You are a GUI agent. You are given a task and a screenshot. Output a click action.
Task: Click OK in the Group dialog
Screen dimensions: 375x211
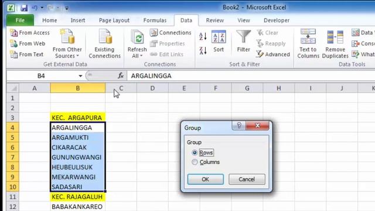point(206,179)
